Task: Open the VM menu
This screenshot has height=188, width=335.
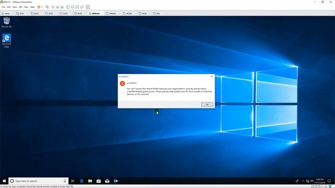Action: [20, 7]
